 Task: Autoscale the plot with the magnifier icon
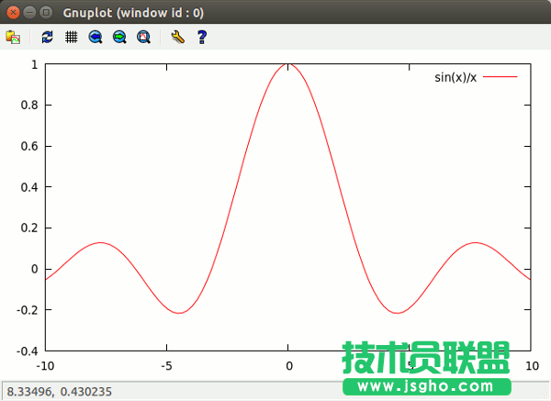tap(143, 37)
